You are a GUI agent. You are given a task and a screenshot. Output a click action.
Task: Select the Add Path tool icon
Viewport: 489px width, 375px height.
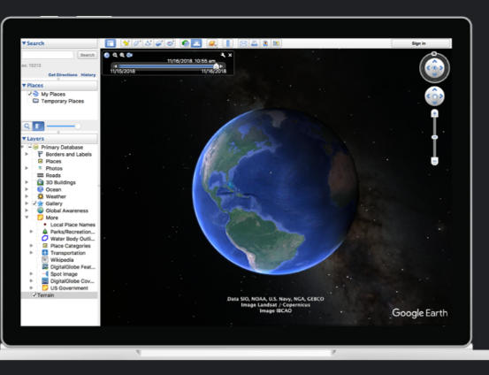[x=149, y=43]
